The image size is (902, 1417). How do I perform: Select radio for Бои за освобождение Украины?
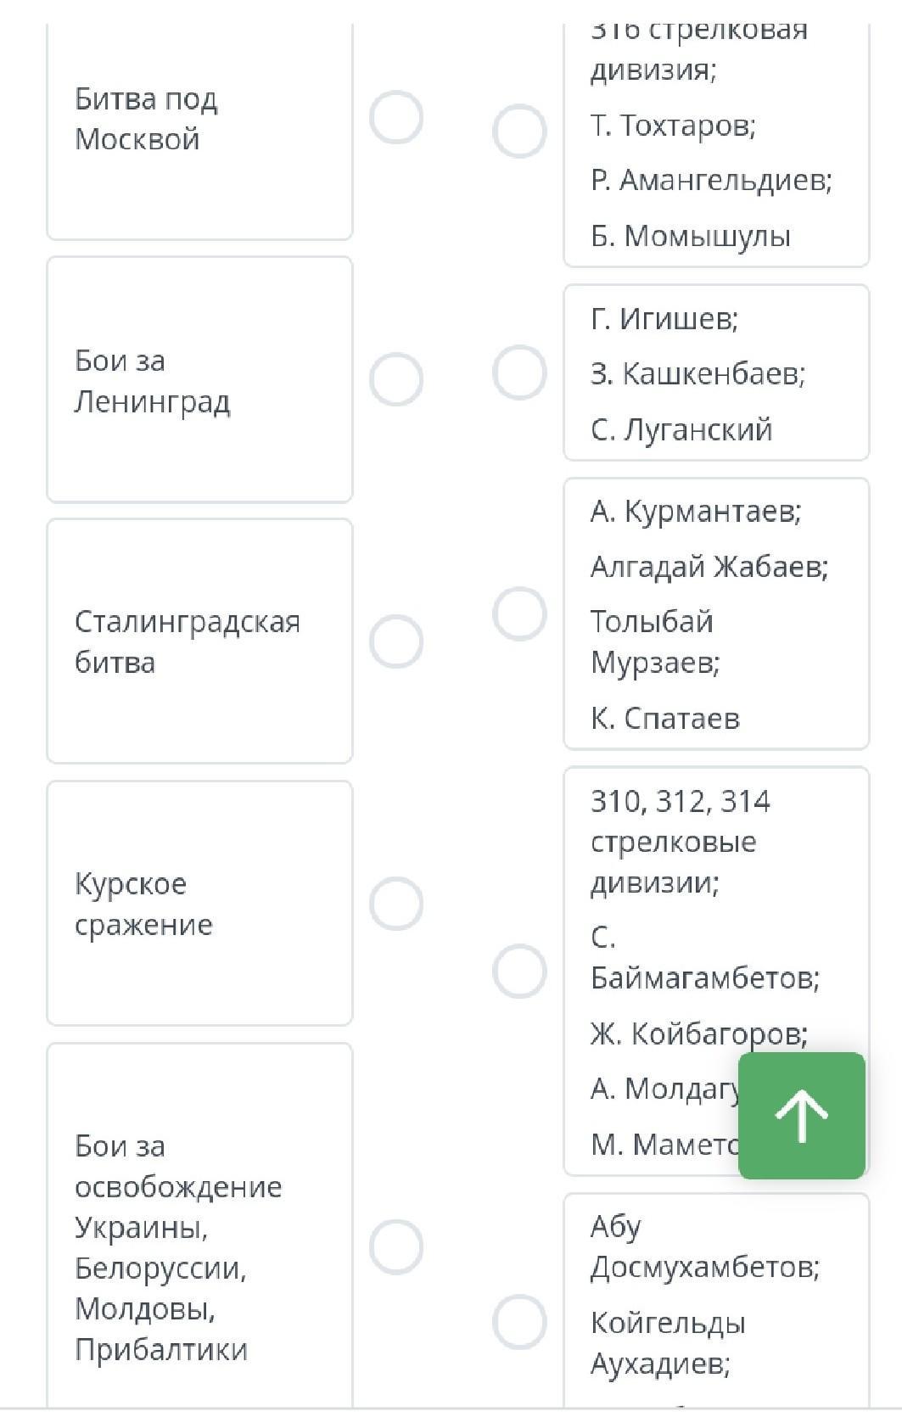pyautogui.click(x=396, y=1247)
